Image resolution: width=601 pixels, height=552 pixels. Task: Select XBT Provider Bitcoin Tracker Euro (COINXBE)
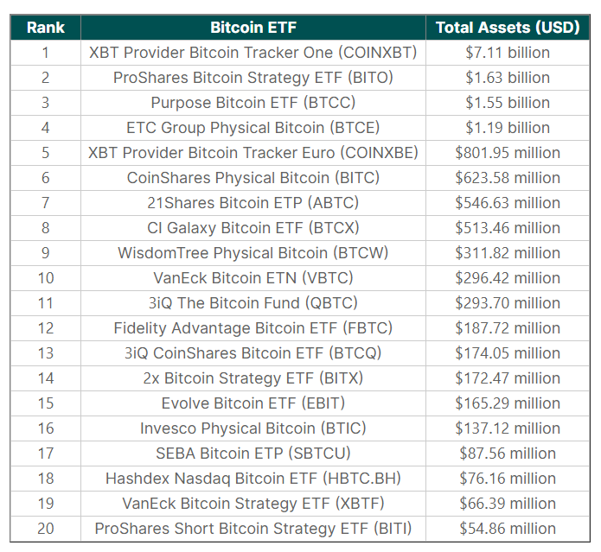coord(253,153)
